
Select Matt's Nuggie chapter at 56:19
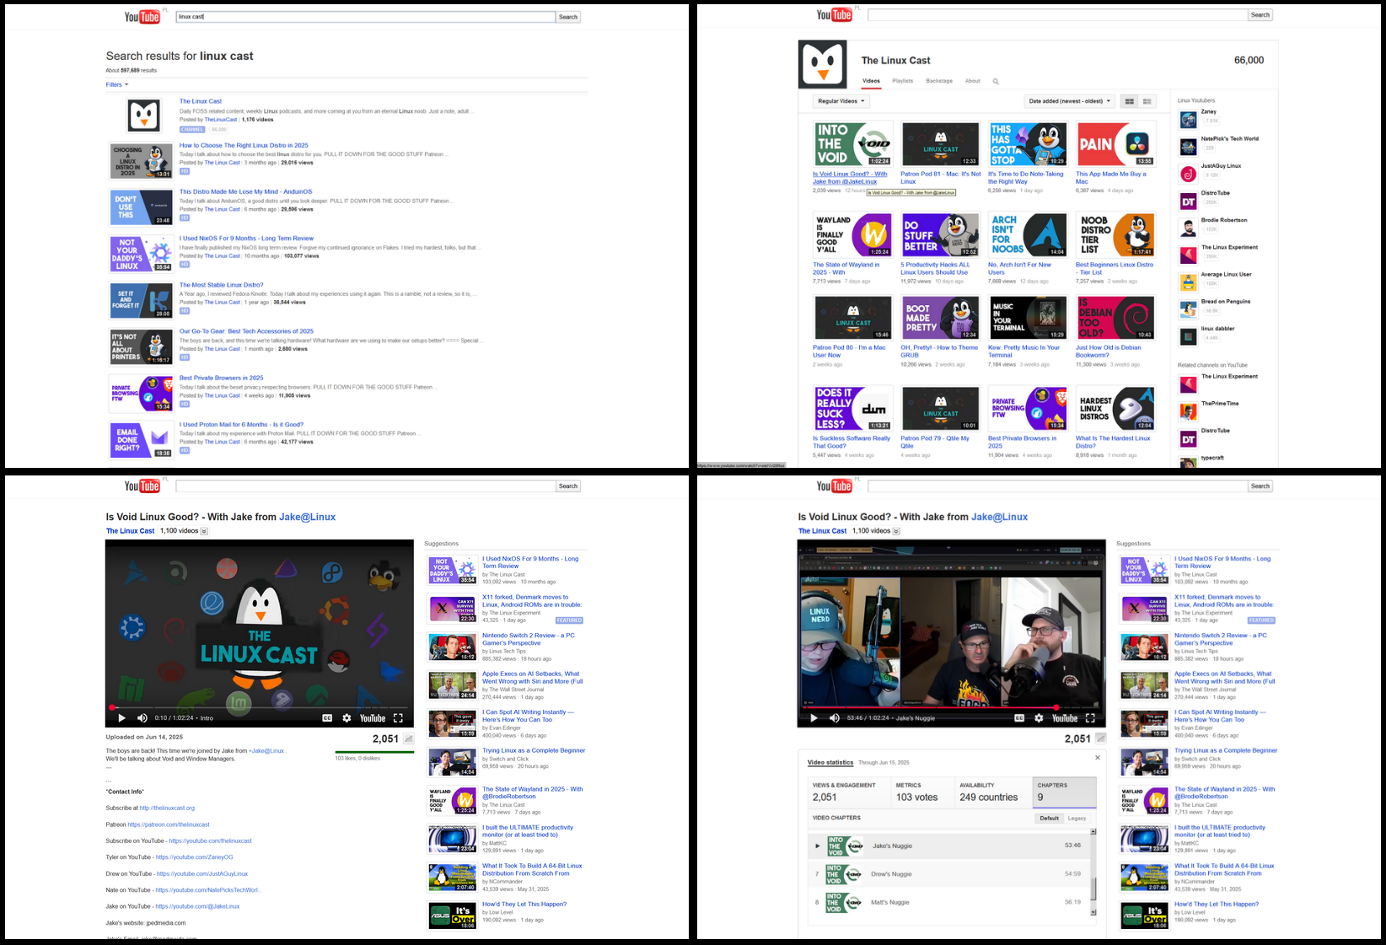click(x=948, y=902)
